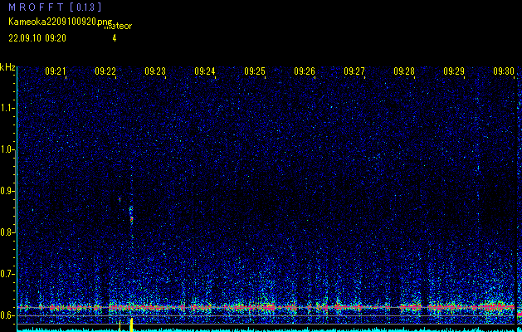Image resolution: width=522 pixels, height=332 pixels.
Task: Click the 09:27 time marker
Action: pos(354,71)
